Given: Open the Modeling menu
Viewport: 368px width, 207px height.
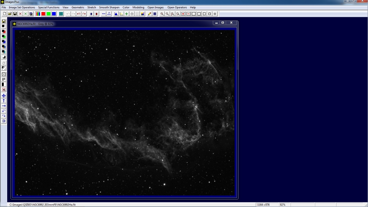Looking at the screenshot, I should 138,7.
